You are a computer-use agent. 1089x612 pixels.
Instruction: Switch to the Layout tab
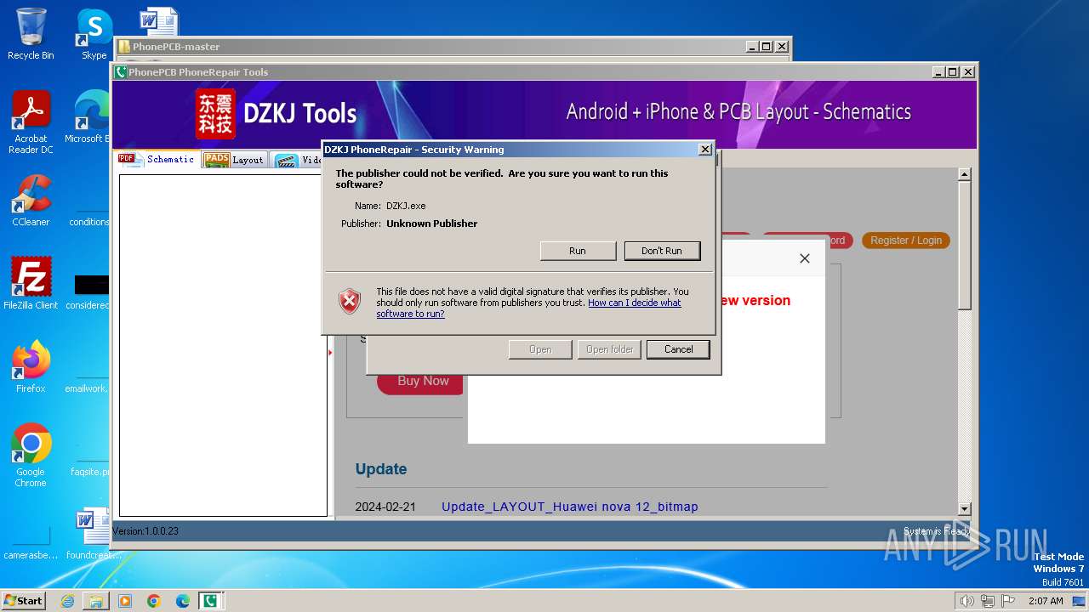pyautogui.click(x=235, y=160)
